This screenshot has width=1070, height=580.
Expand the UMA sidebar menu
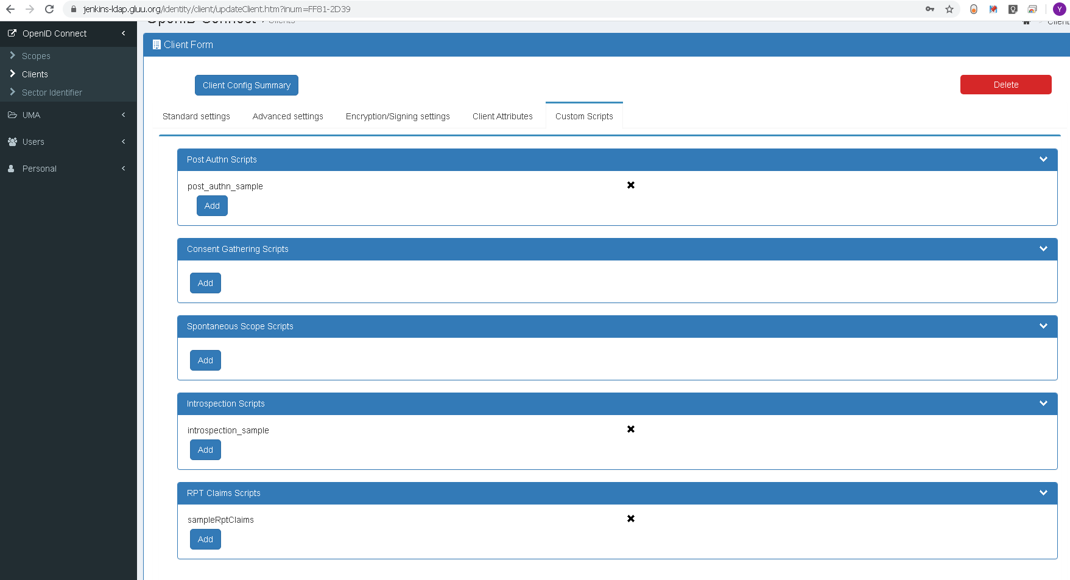pyautogui.click(x=67, y=115)
